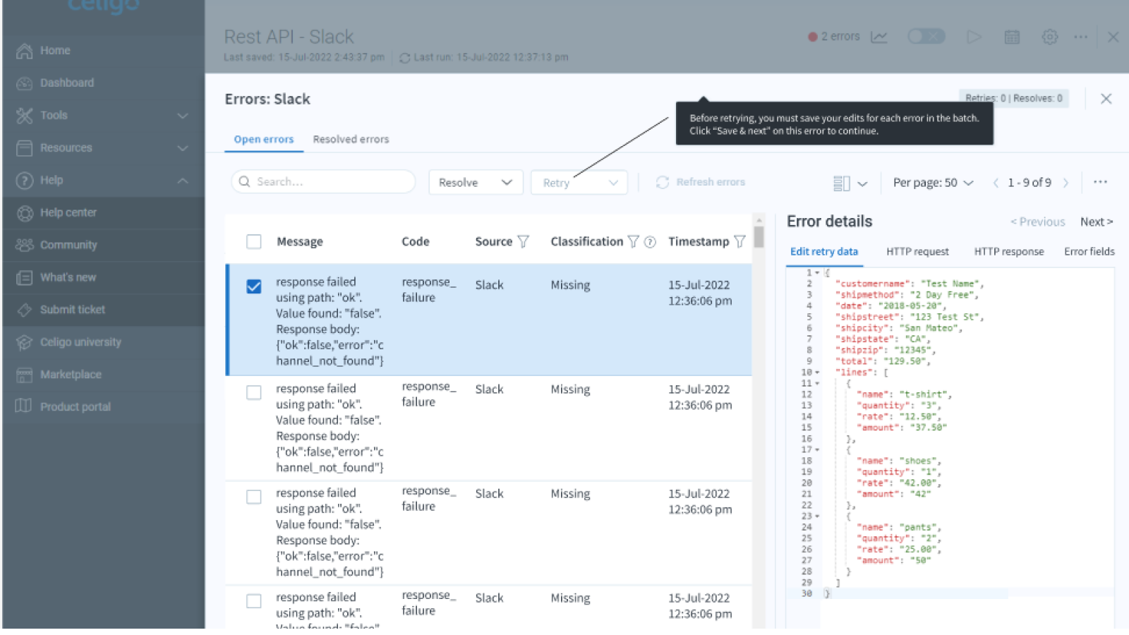Click the Resources sidebar icon
The height and width of the screenshot is (635, 1129).
[25, 148]
